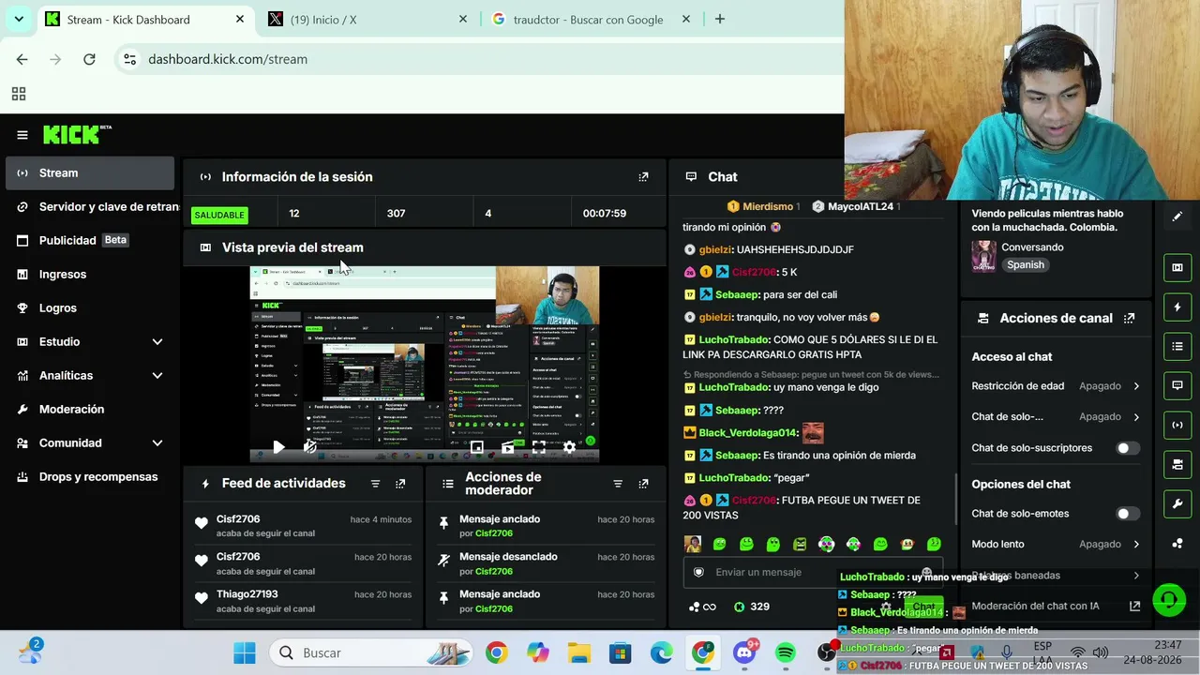
Task: Click the Enviar un mensaje field
Action: click(x=811, y=572)
